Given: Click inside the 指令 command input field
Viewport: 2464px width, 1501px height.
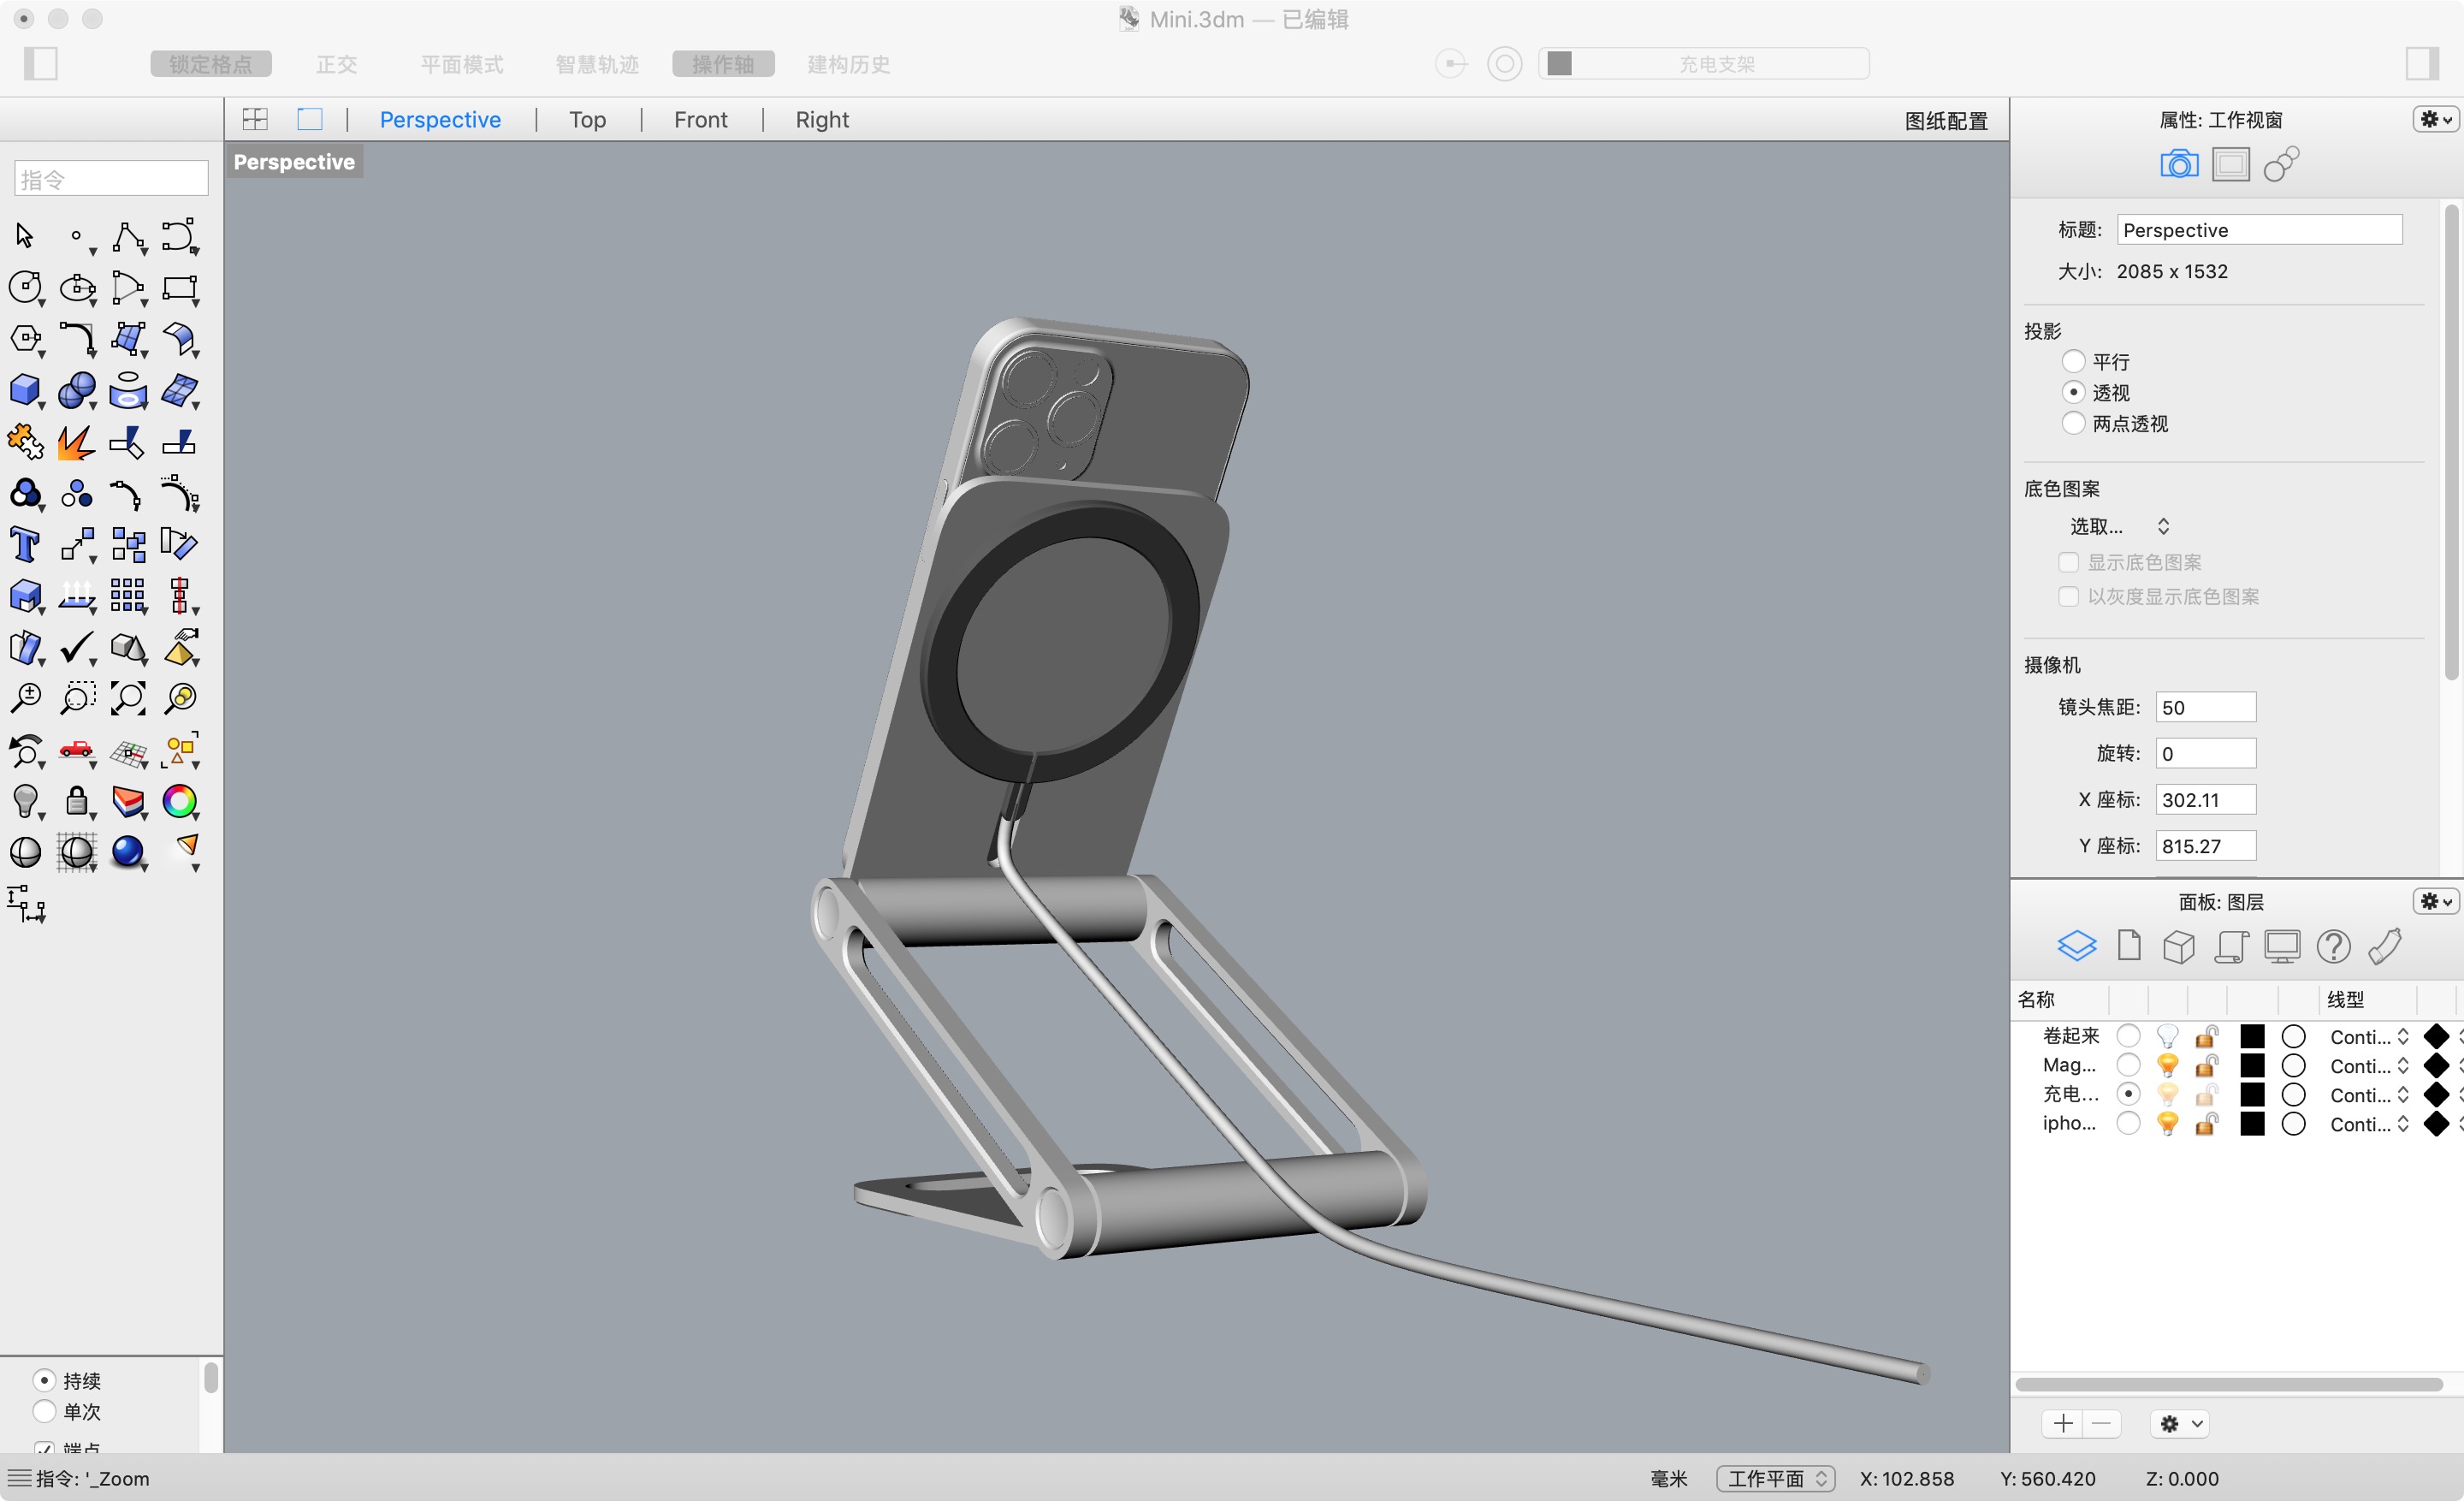Looking at the screenshot, I should [x=110, y=177].
